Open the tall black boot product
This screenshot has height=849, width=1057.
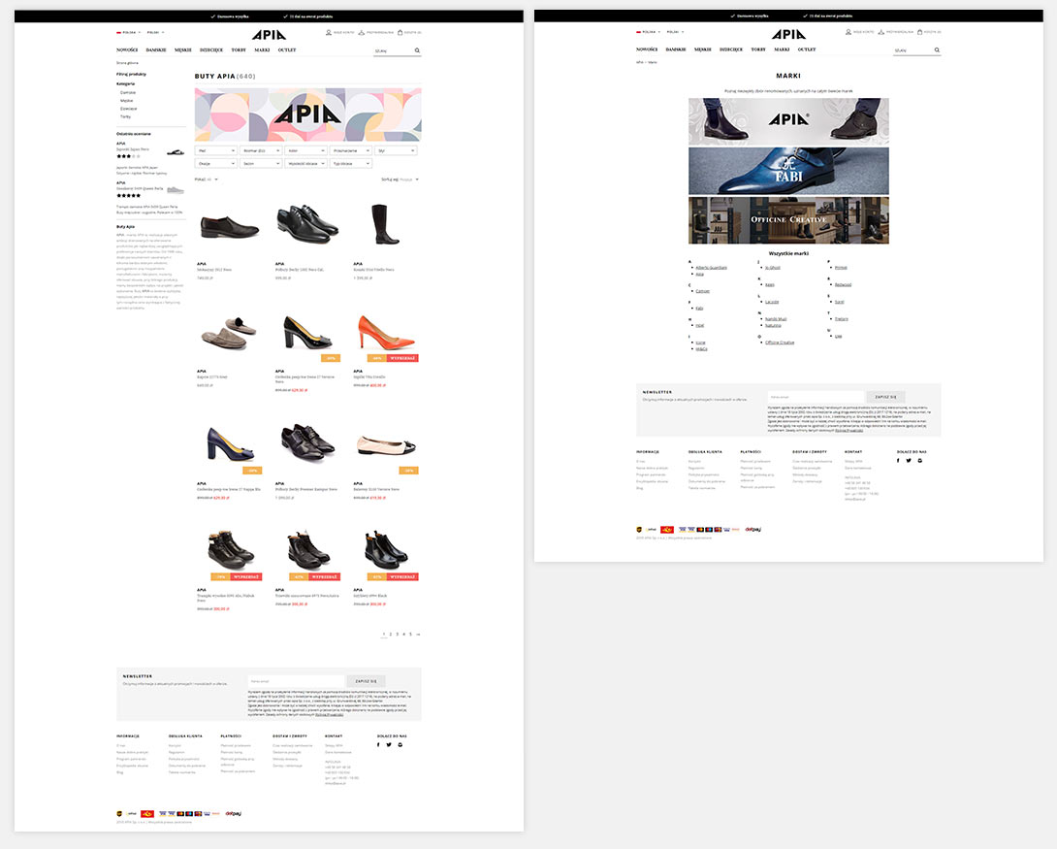tap(386, 224)
